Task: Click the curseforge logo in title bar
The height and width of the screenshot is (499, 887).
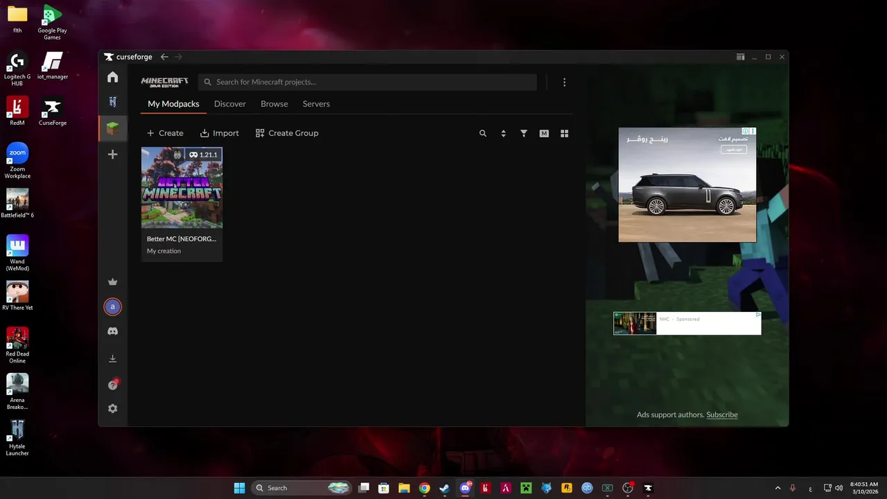Action: 128,57
